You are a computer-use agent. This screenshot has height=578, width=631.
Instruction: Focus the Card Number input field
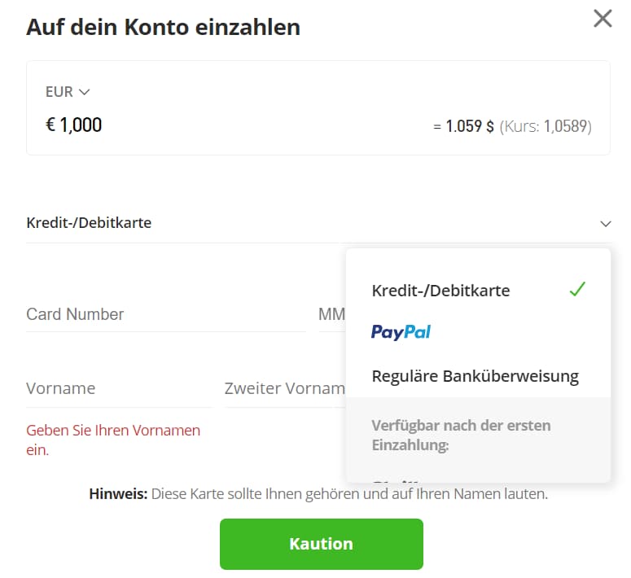(x=163, y=314)
